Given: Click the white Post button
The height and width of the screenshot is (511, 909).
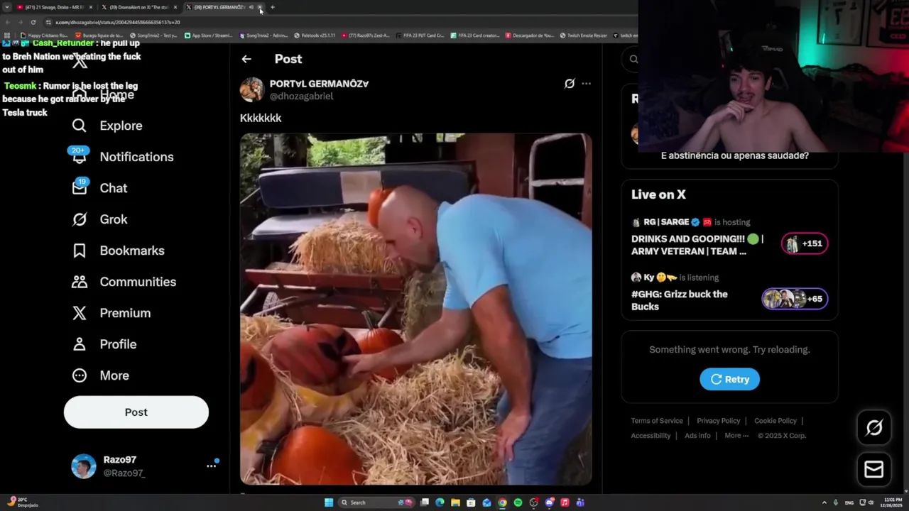Looking at the screenshot, I should click(136, 412).
